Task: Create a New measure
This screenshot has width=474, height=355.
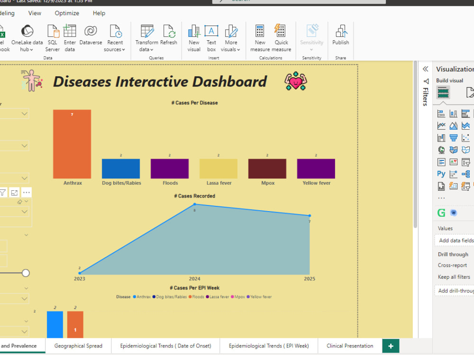Action: click(260, 38)
